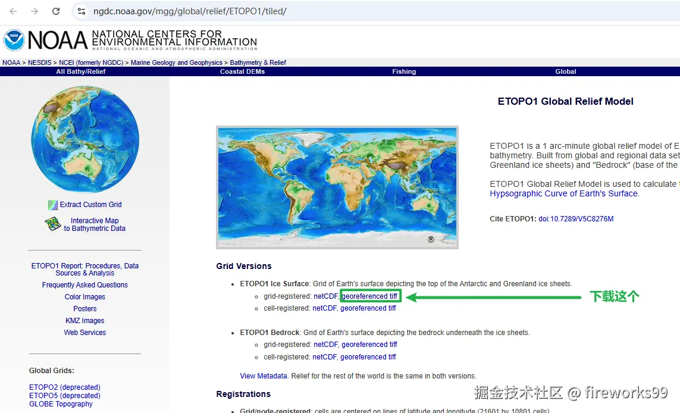This screenshot has width=680, height=413.
Task: Open the Global menu item
Action: [566, 71]
